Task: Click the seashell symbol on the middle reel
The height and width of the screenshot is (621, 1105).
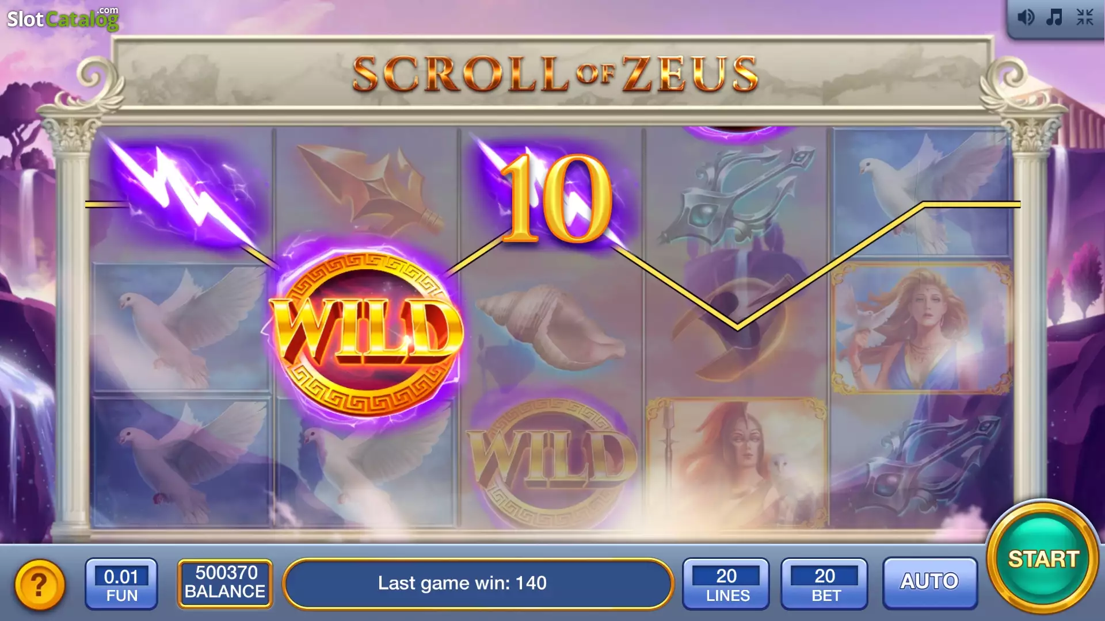Action: click(551, 327)
